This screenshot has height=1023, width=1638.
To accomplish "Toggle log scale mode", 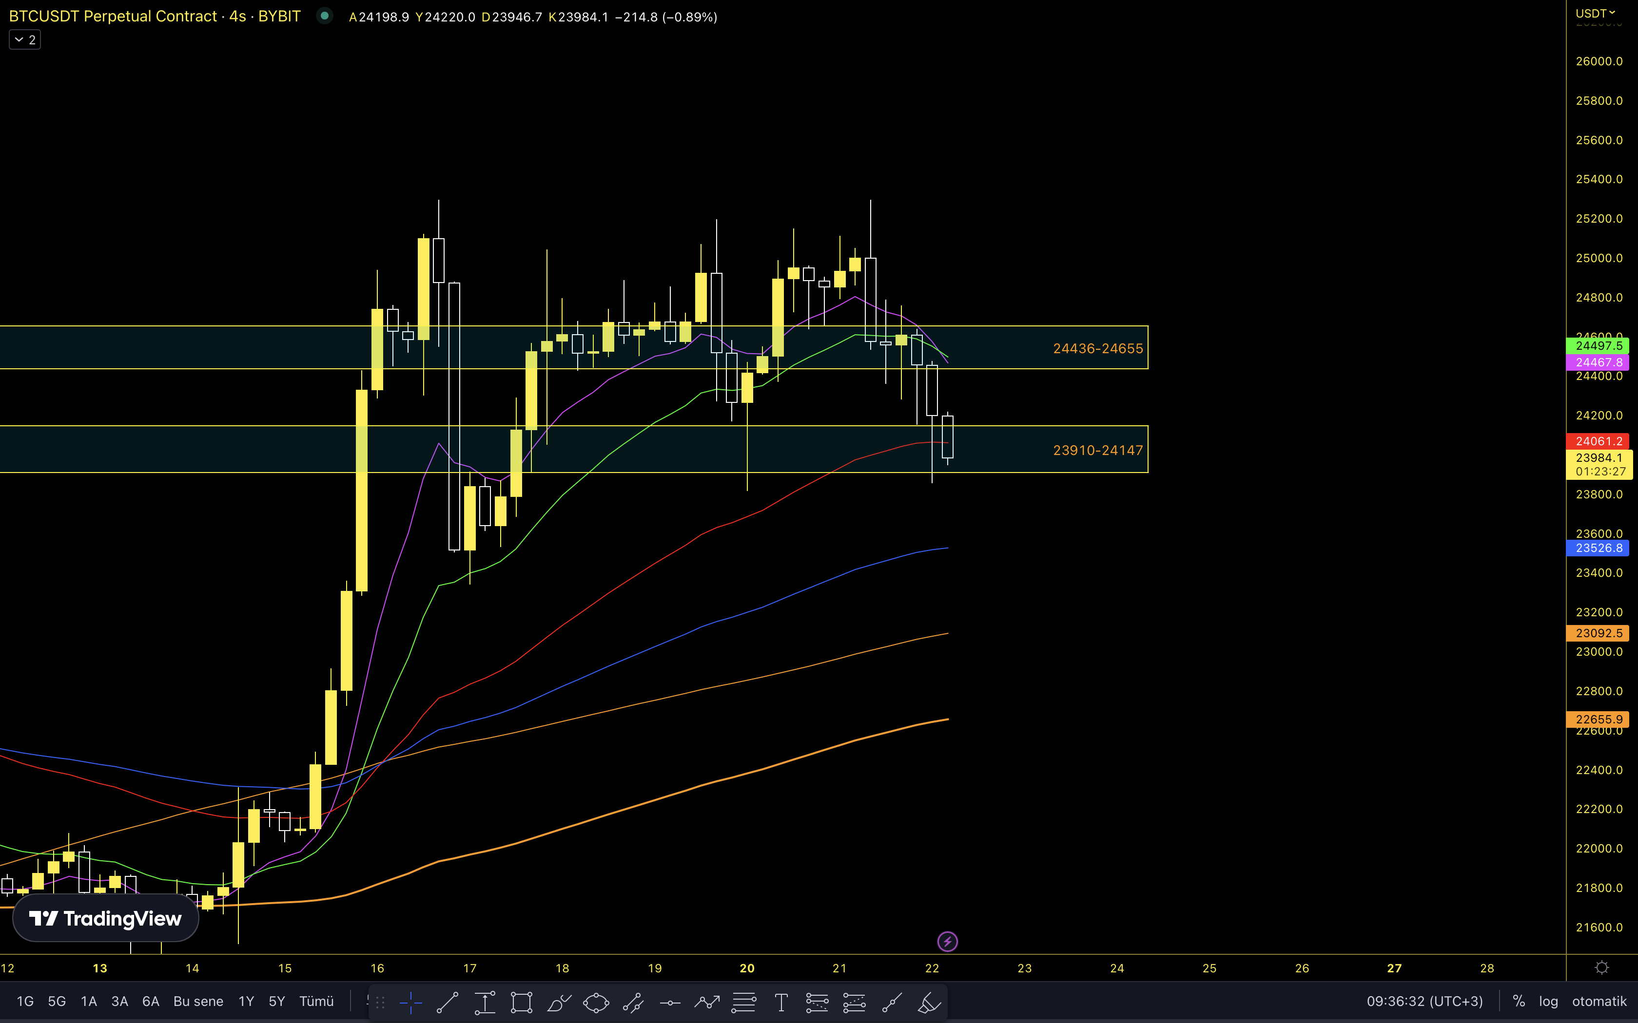I will point(1548,1002).
